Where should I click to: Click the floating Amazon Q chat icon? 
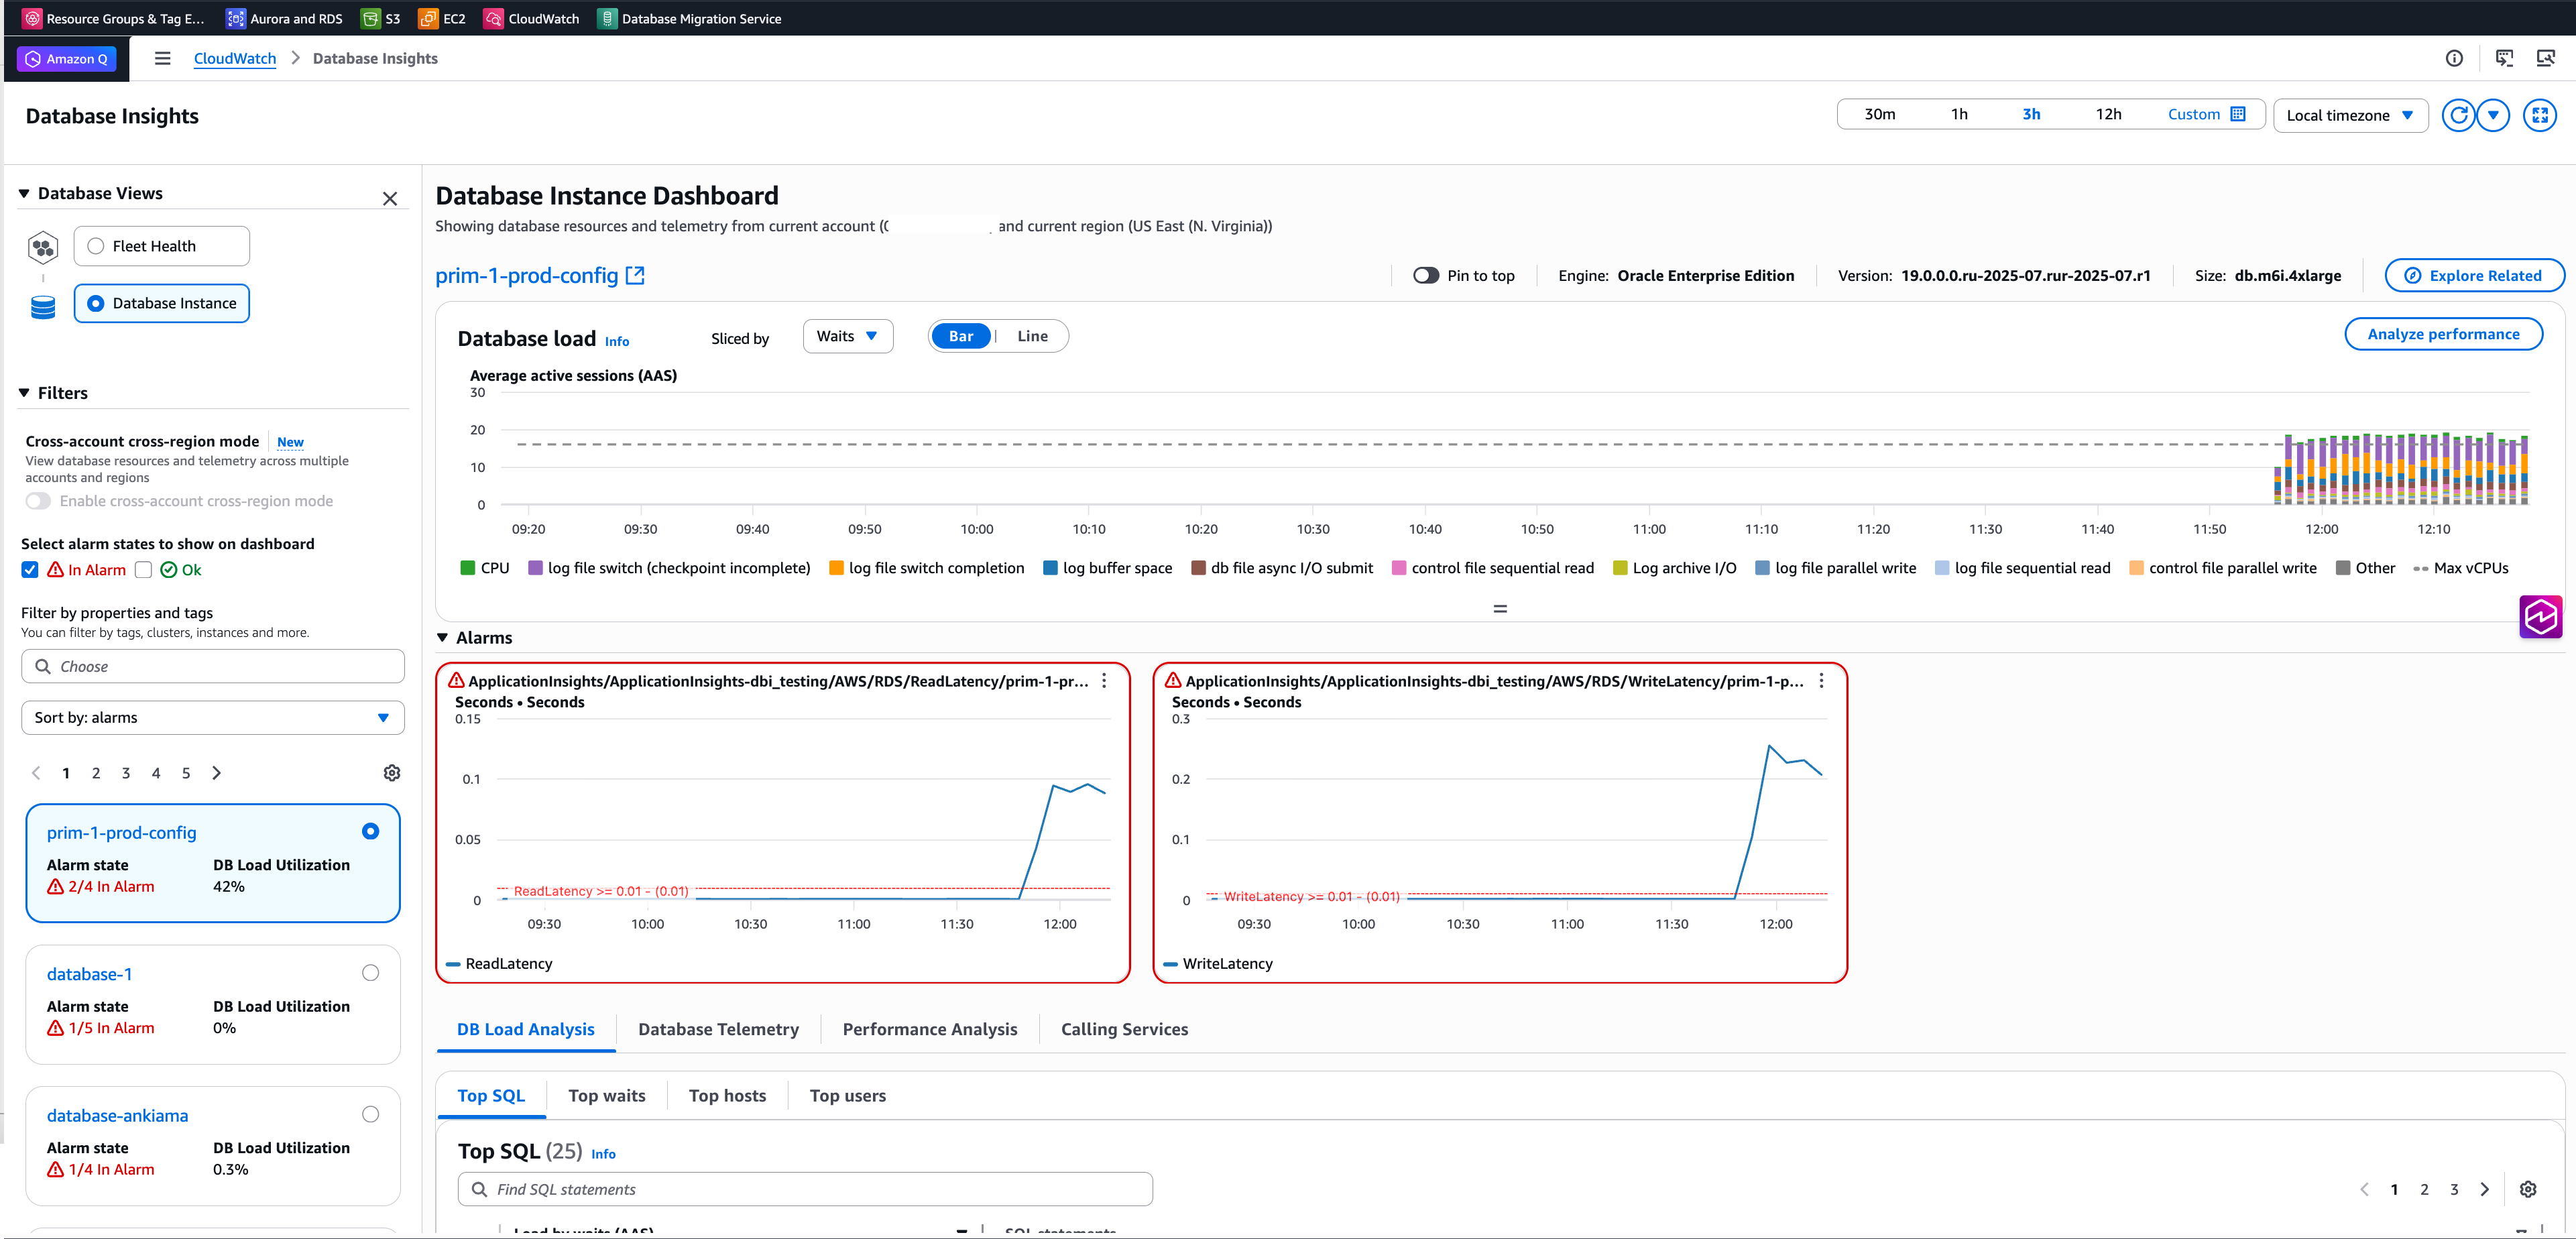[2541, 616]
